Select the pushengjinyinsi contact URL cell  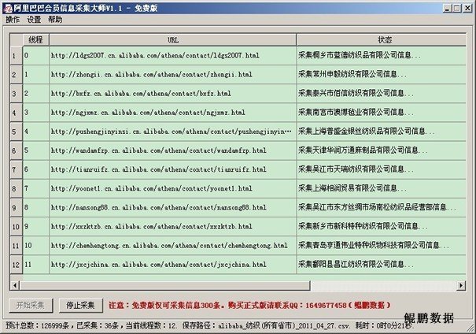tap(173, 132)
